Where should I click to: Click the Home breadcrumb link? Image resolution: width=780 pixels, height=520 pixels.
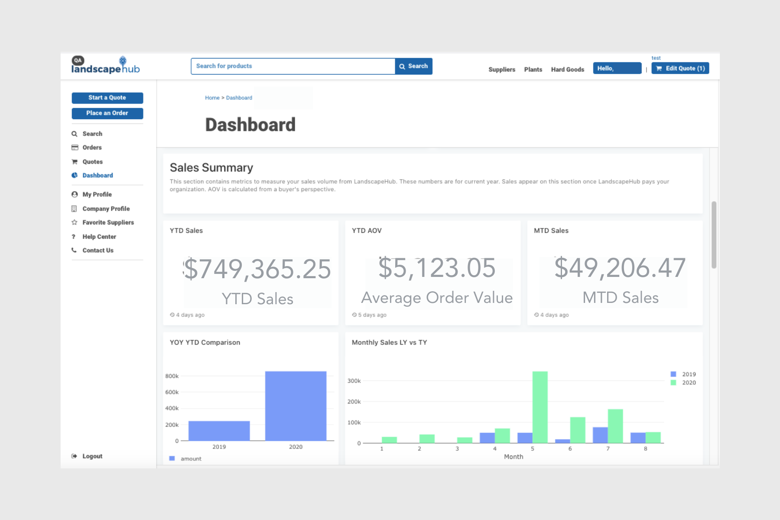212,98
